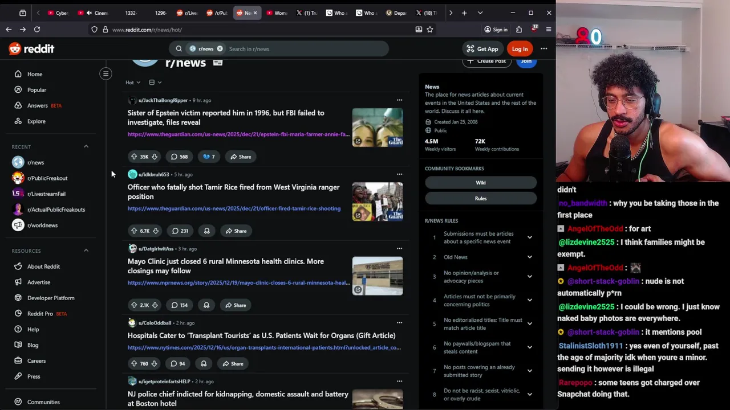Collapse the RESOURCES section in sidebar
This screenshot has width=730, height=410.
coord(86,251)
